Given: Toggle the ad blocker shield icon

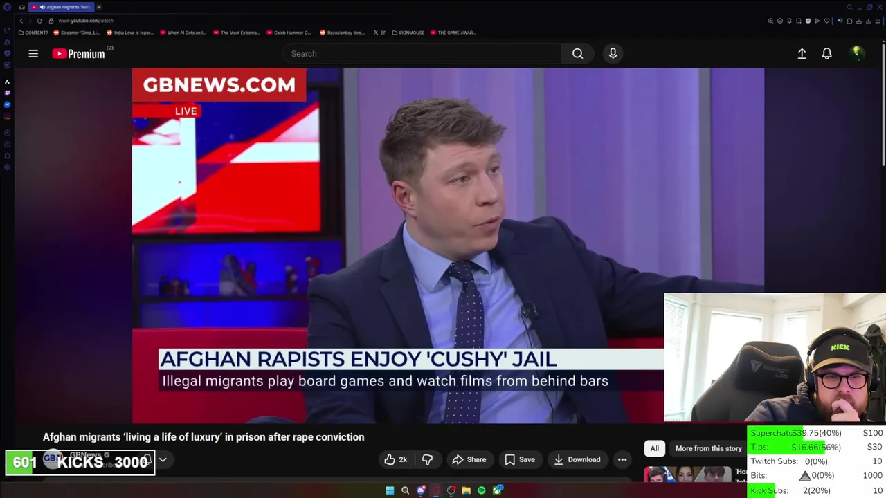Looking at the screenshot, I should click(x=808, y=21).
